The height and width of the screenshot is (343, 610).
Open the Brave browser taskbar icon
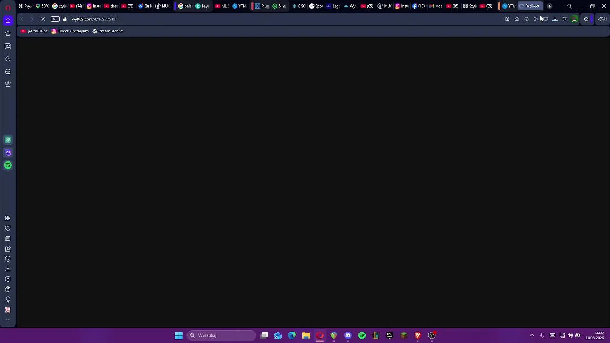click(x=417, y=335)
